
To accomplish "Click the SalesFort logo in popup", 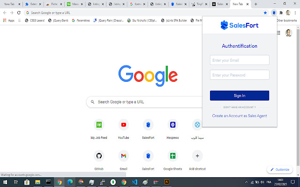I will pos(240,25).
